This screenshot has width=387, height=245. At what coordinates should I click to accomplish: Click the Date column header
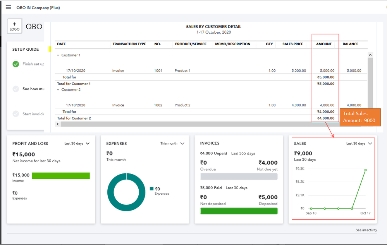62,44
